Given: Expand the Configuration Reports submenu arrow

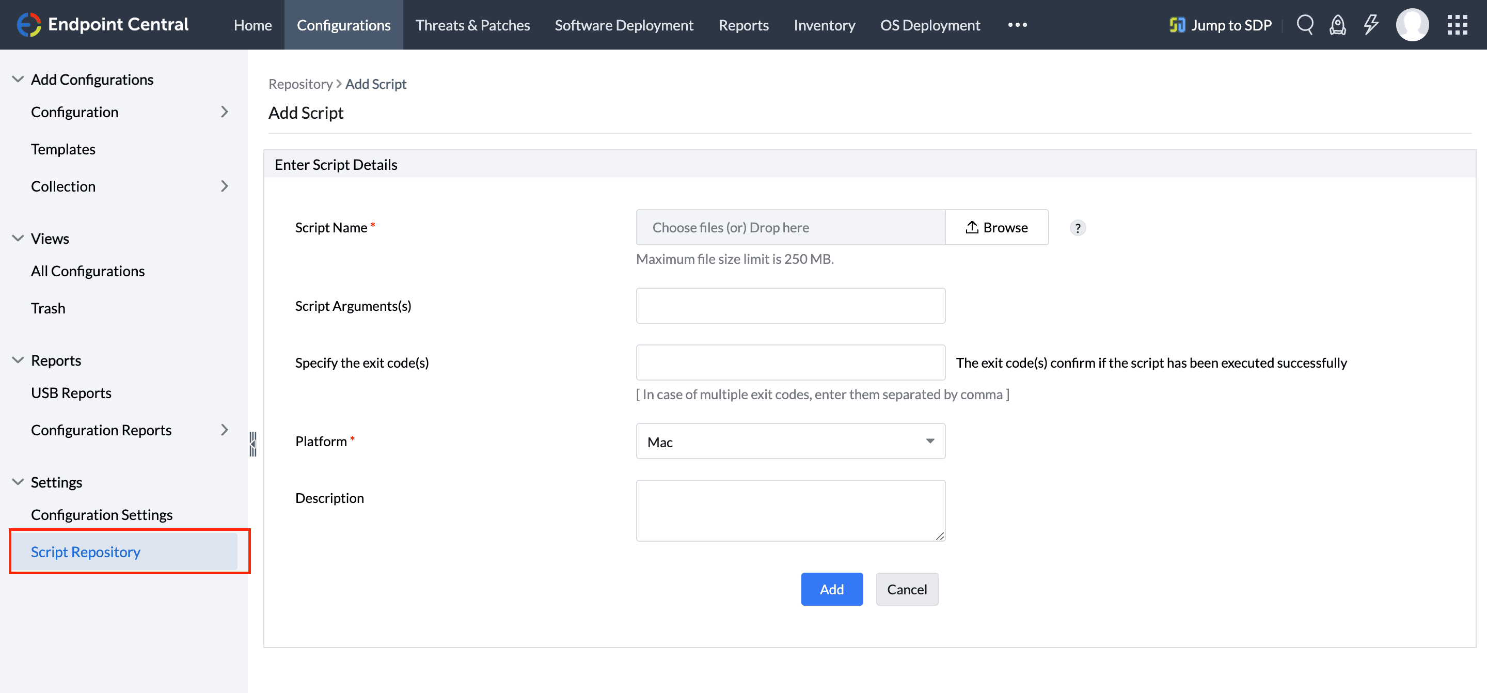Looking at the screenshot, I should pos(225,430).
